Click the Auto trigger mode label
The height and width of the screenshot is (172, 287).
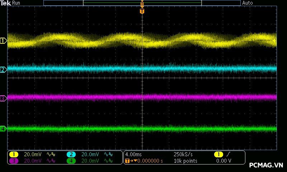click(x=248, y=3)
